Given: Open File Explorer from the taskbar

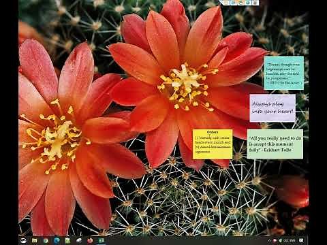Looking at the screenshot, I should (35, 240).
